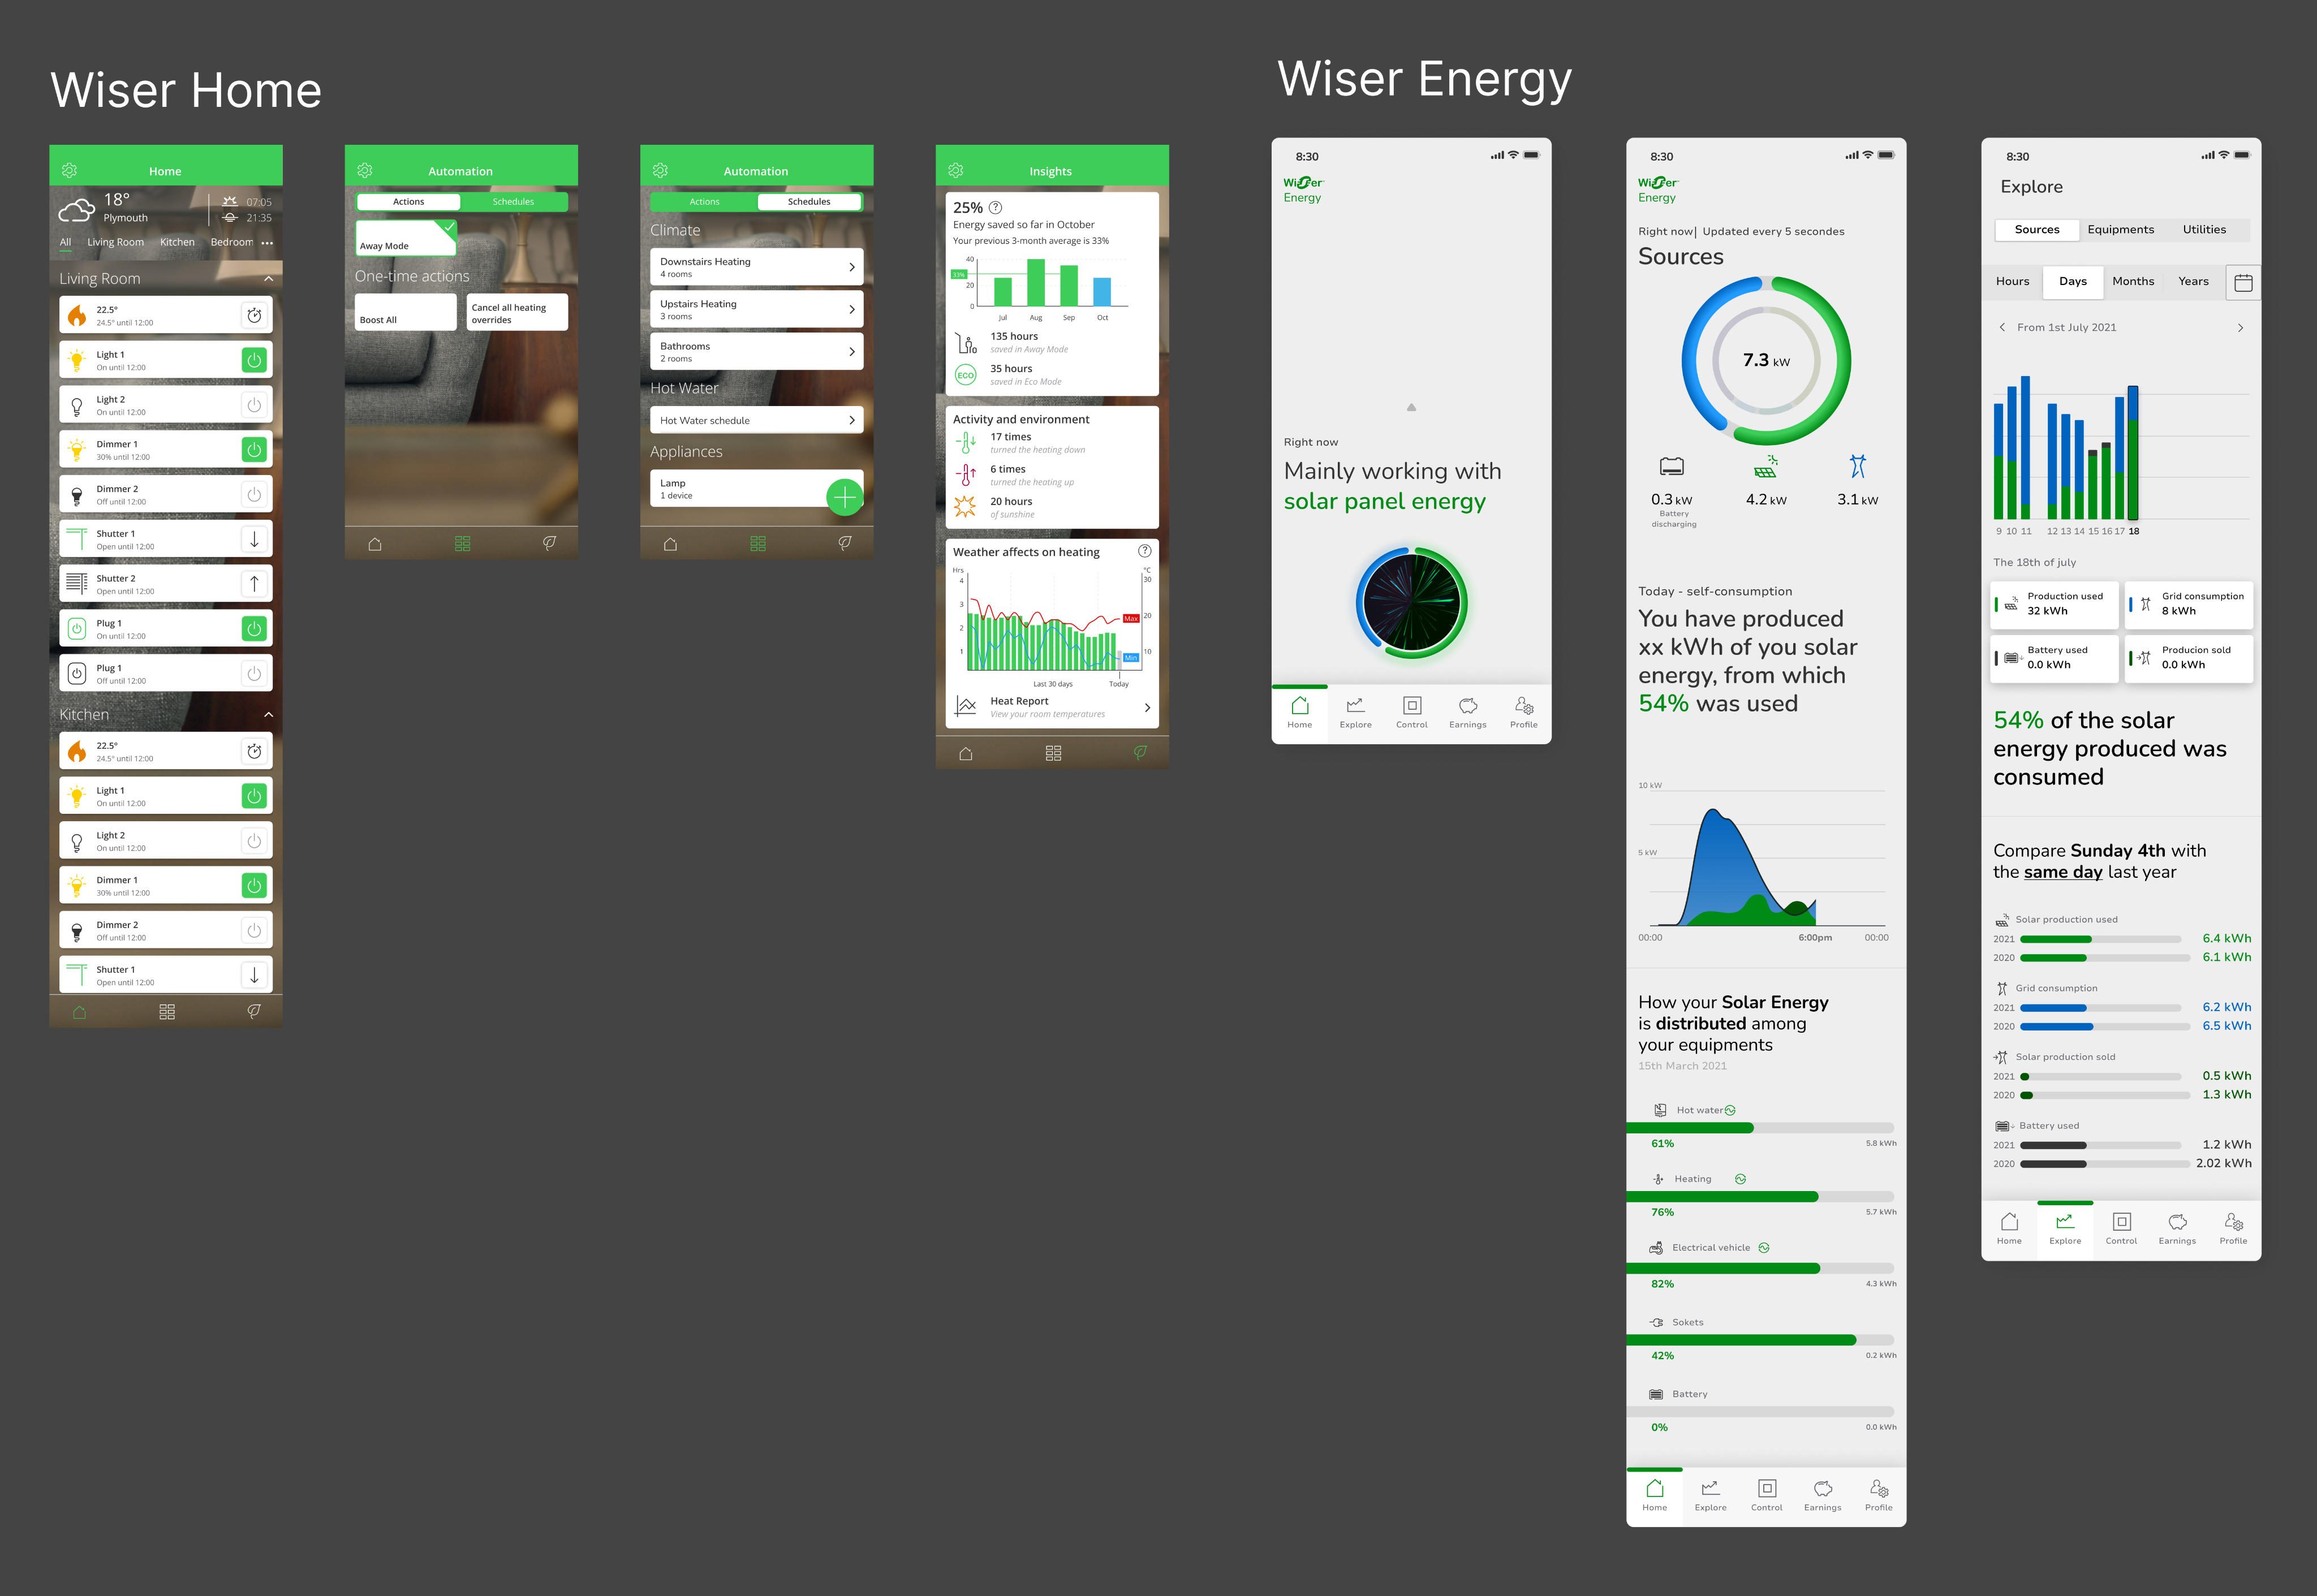Tap leaf insights icon in Home screen bottom bar
Screen dimensions: 2317x1596
(x=254, y=1012)
